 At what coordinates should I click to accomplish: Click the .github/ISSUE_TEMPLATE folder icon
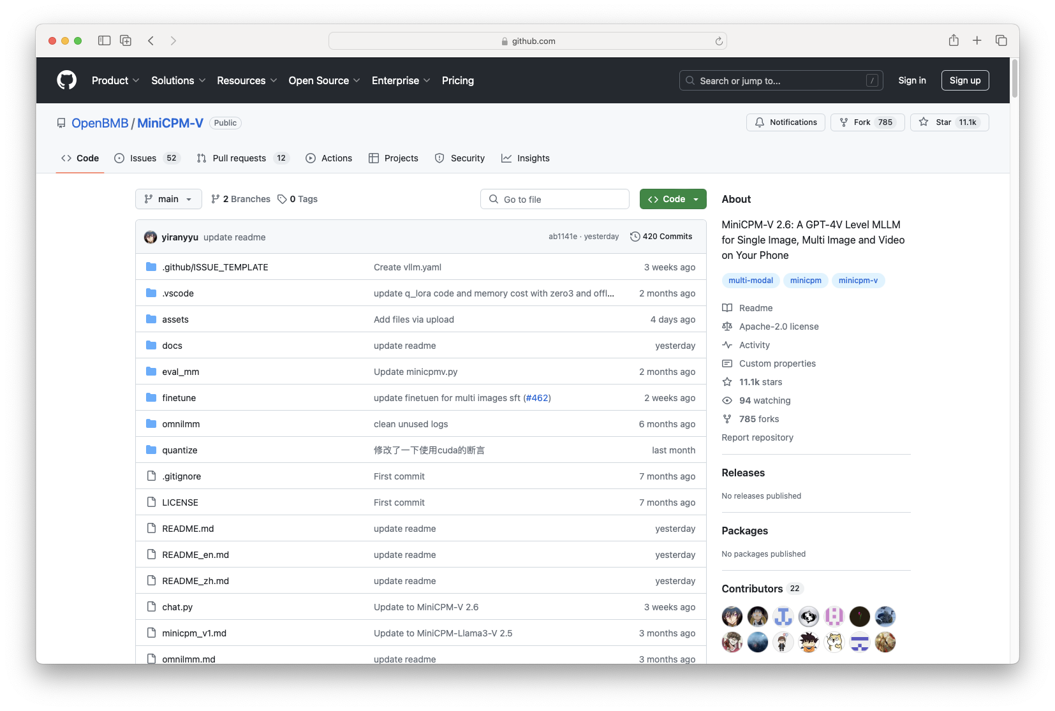[x=151, y=267]
